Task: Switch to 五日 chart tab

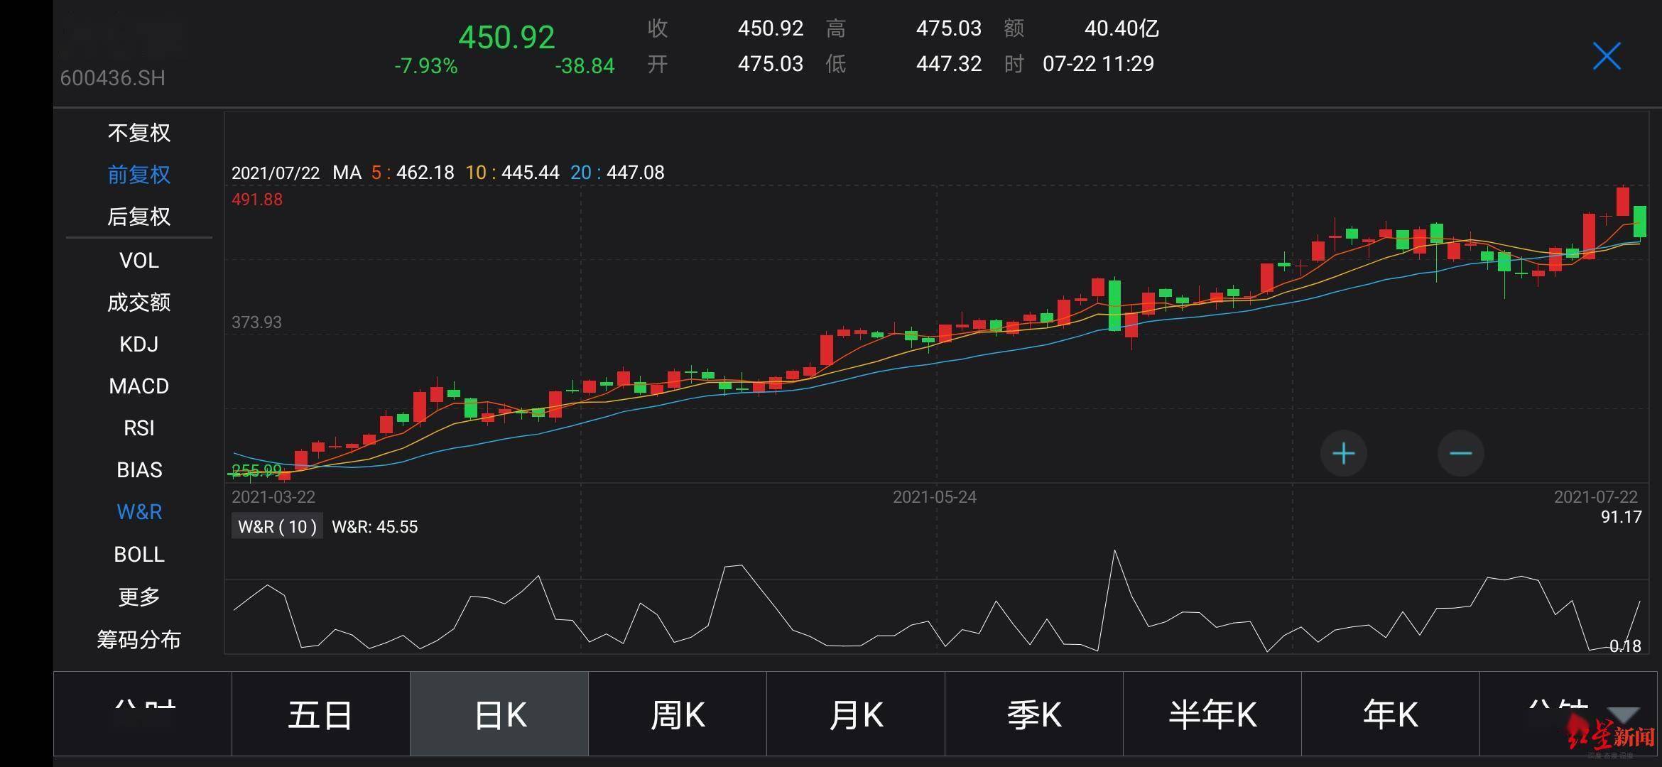Action: [320, 714]
